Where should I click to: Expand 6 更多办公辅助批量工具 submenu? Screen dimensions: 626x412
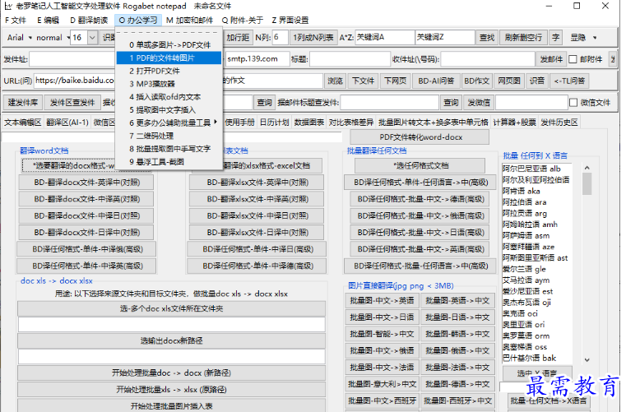[169, 123]
